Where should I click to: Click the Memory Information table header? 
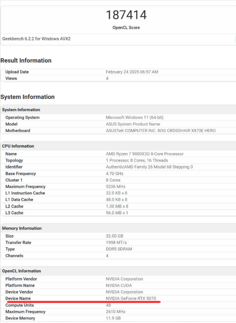[22, 228]
